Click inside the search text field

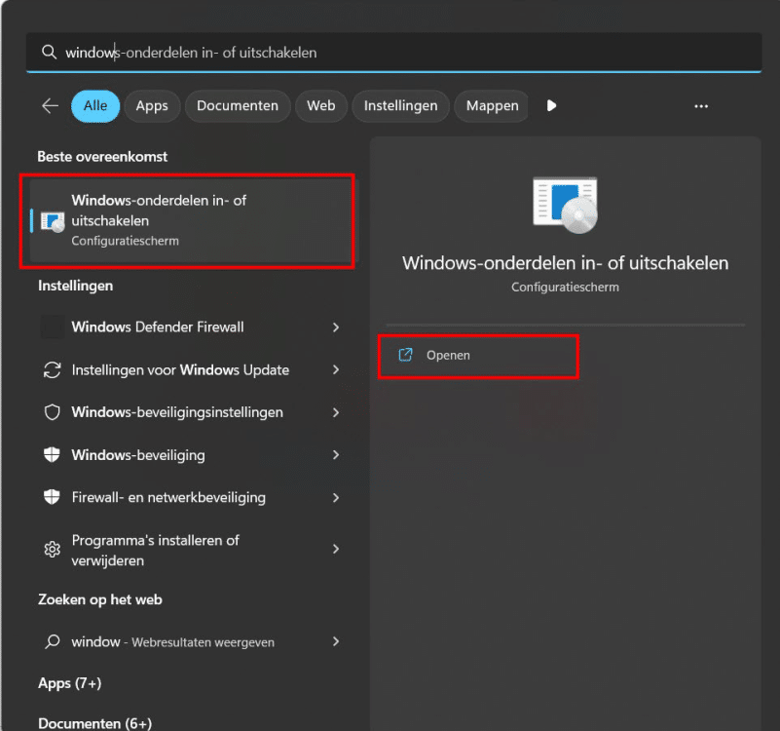click(393, 53)
